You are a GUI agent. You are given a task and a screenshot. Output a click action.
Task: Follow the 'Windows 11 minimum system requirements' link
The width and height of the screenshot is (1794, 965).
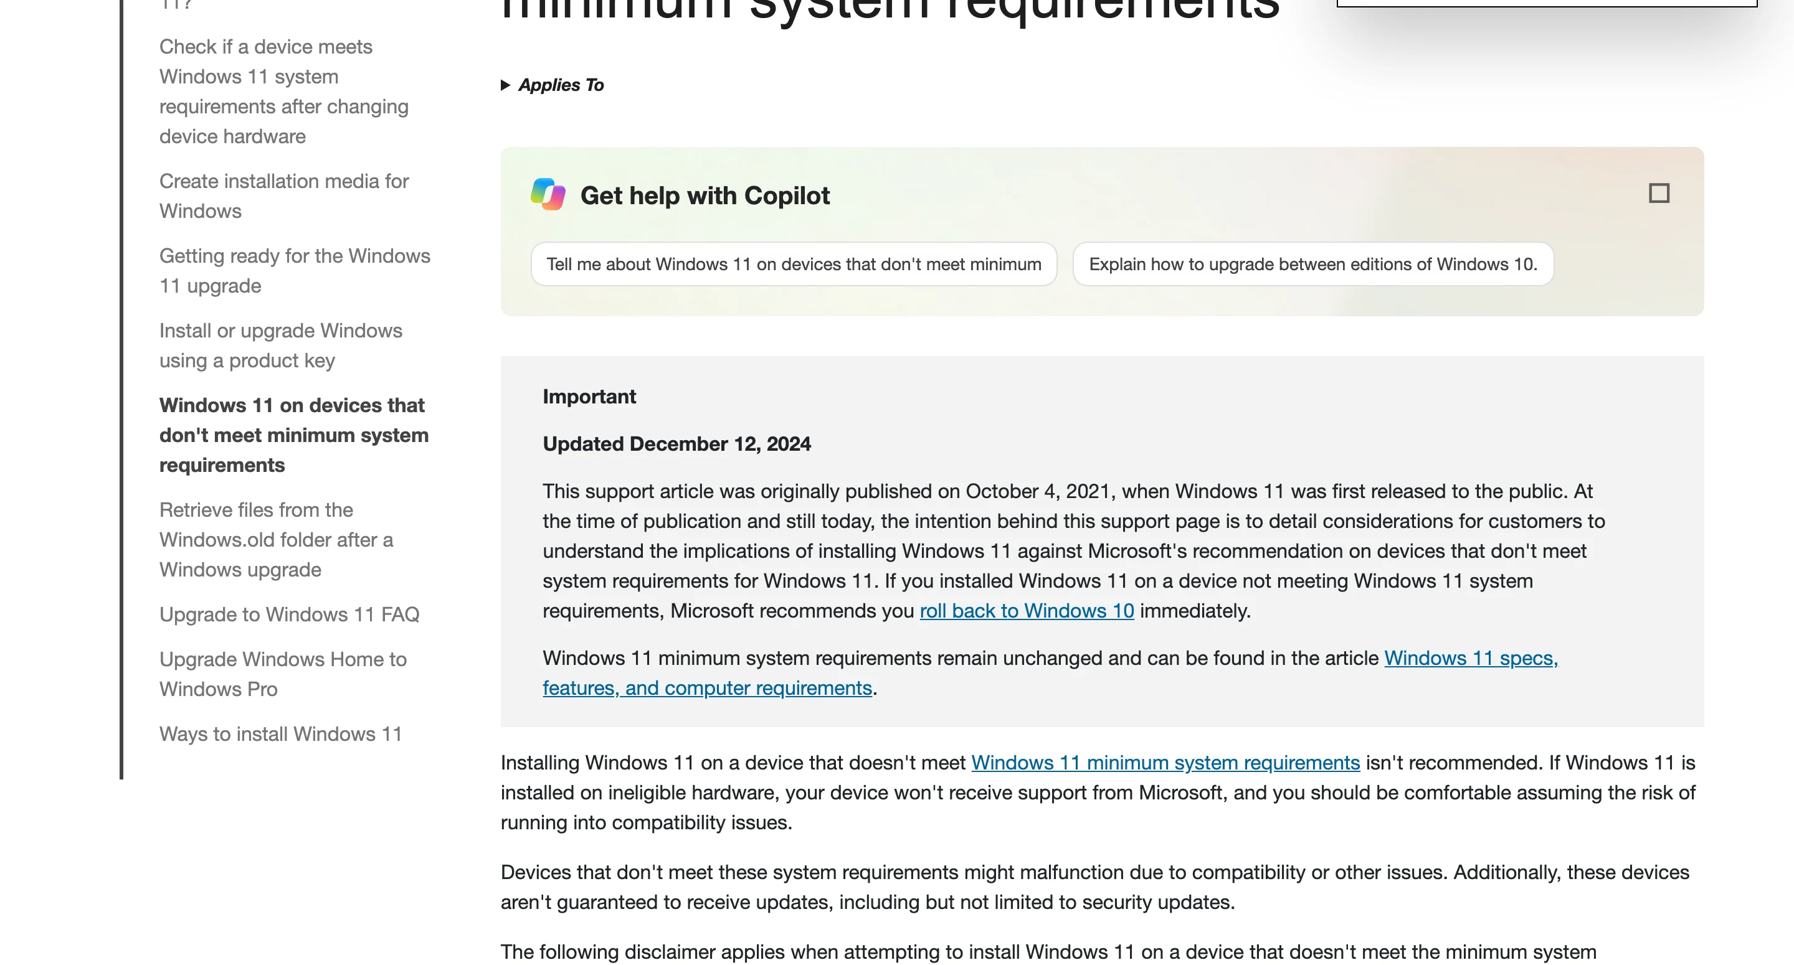[x=1165, y=763]
